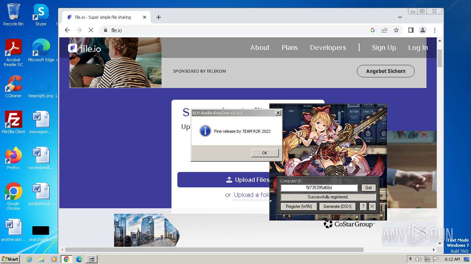Screen dimensions: 471x264
Task: Click the Telekom sponsored ad image
Action: pyautogui.click(x=116, y=63)
